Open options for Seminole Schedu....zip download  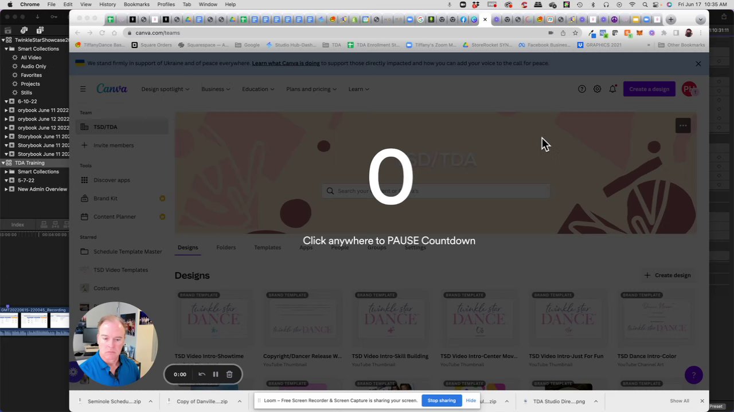click(150, 401)
